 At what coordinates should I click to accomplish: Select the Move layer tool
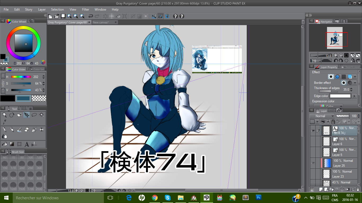coord(27,115)
